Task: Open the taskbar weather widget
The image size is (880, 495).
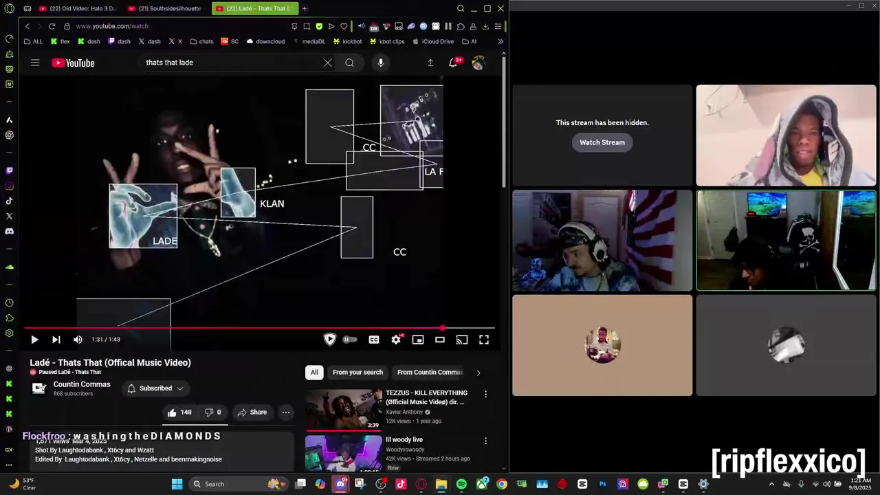Action: tap(22, 484)
